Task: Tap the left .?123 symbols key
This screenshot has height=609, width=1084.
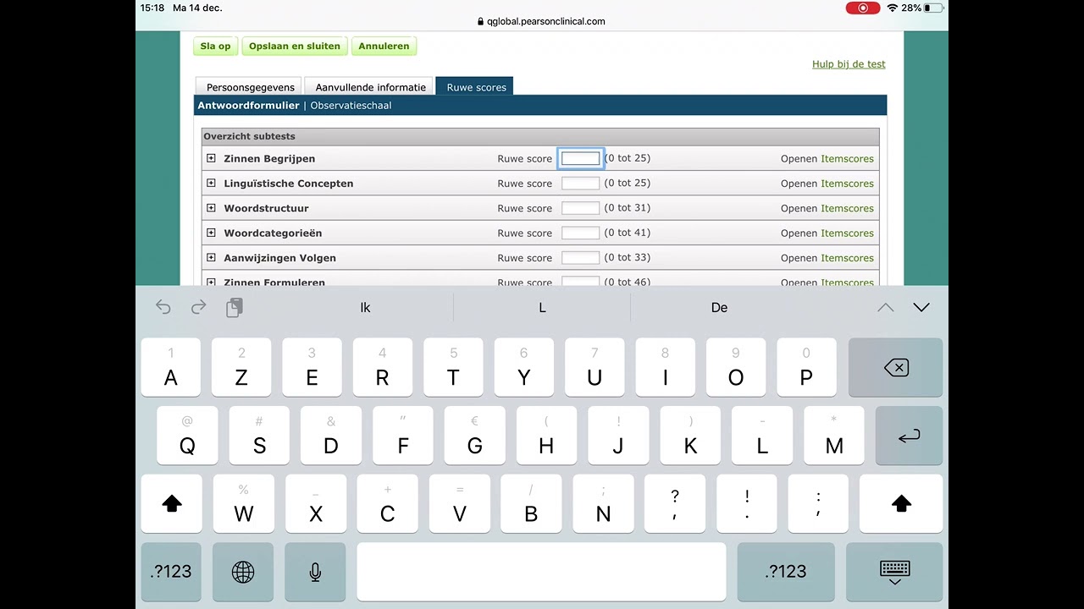Action: pos(171,573)
